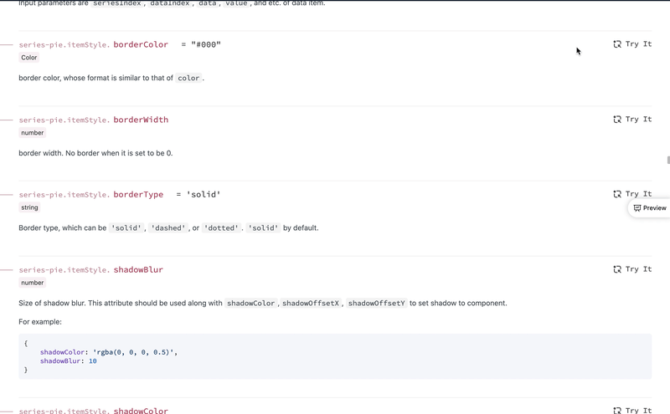
Task: Click the shadowOffsetX code word
Action: coord(311,303)
